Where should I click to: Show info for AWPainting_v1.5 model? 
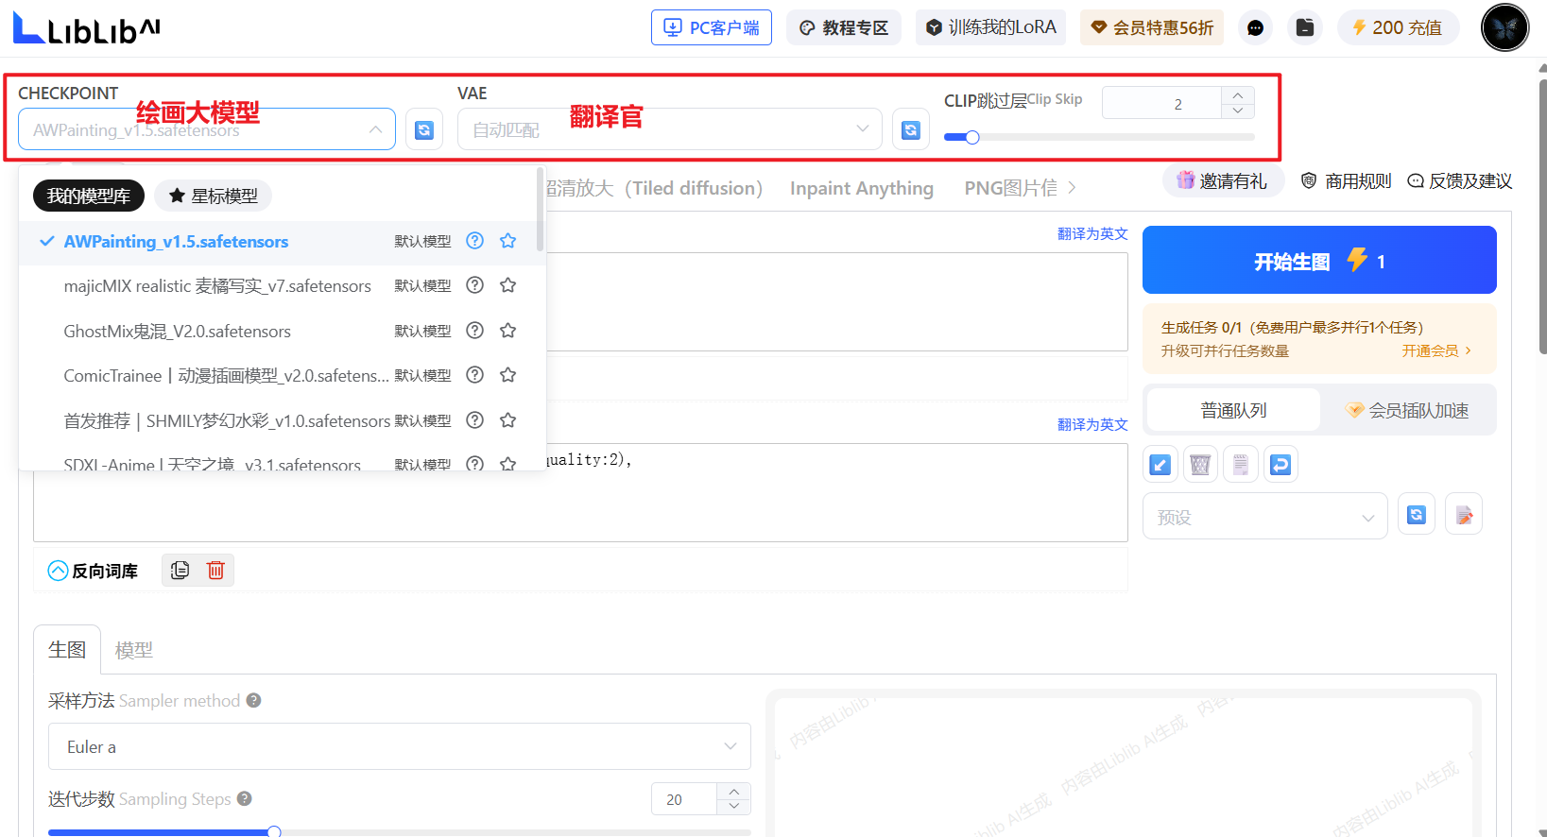(x=475, y=241)
